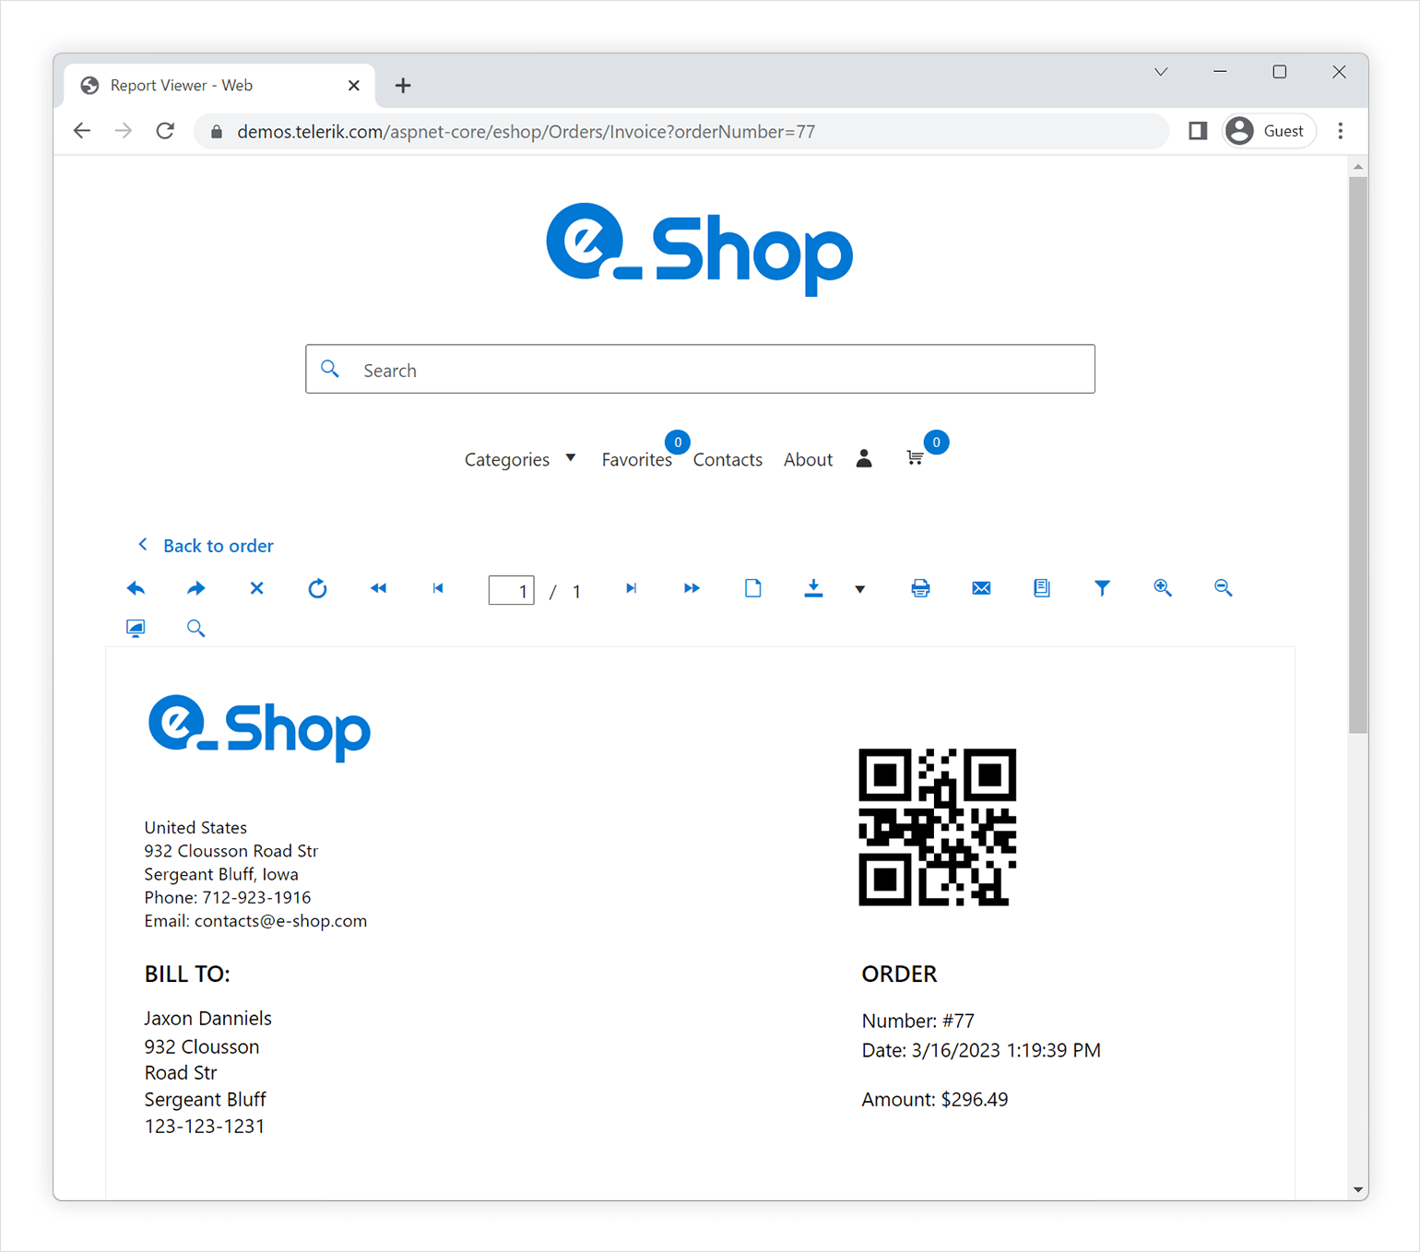Viewport: 1420px width, 1252px height.
Task: Open the Contacts menu item
Action: click(x=728, y=459)
